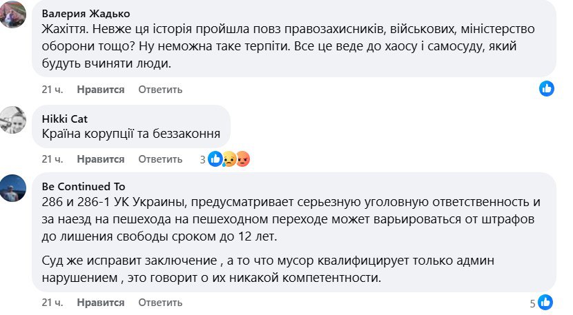This screenshot has height=315, width=573.
Task: Open Be Continued To's avatar
Action: point(13,187)
